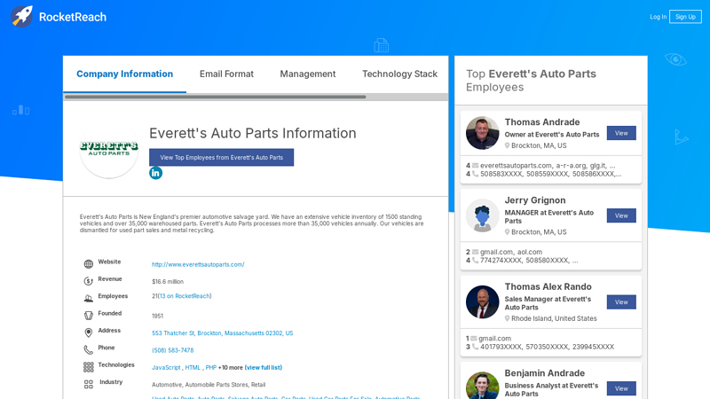This screenshot has height=399, width=710.
Task: Click the Log In link
Action: click(658, 17)
